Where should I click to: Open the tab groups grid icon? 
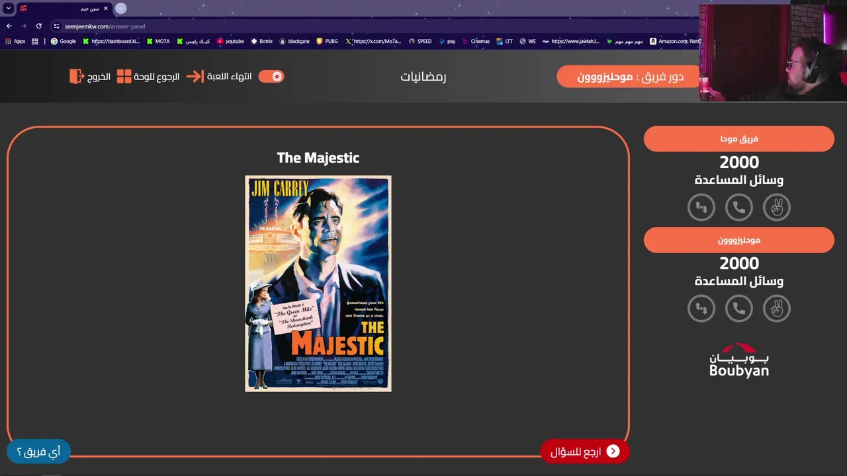(x=35, y=41)
